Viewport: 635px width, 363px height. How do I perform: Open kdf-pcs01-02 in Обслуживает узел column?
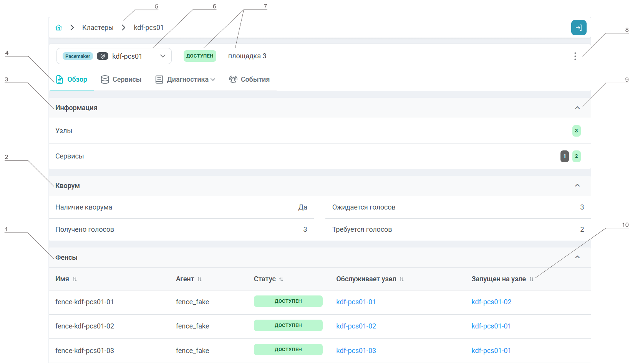[356, 326]
